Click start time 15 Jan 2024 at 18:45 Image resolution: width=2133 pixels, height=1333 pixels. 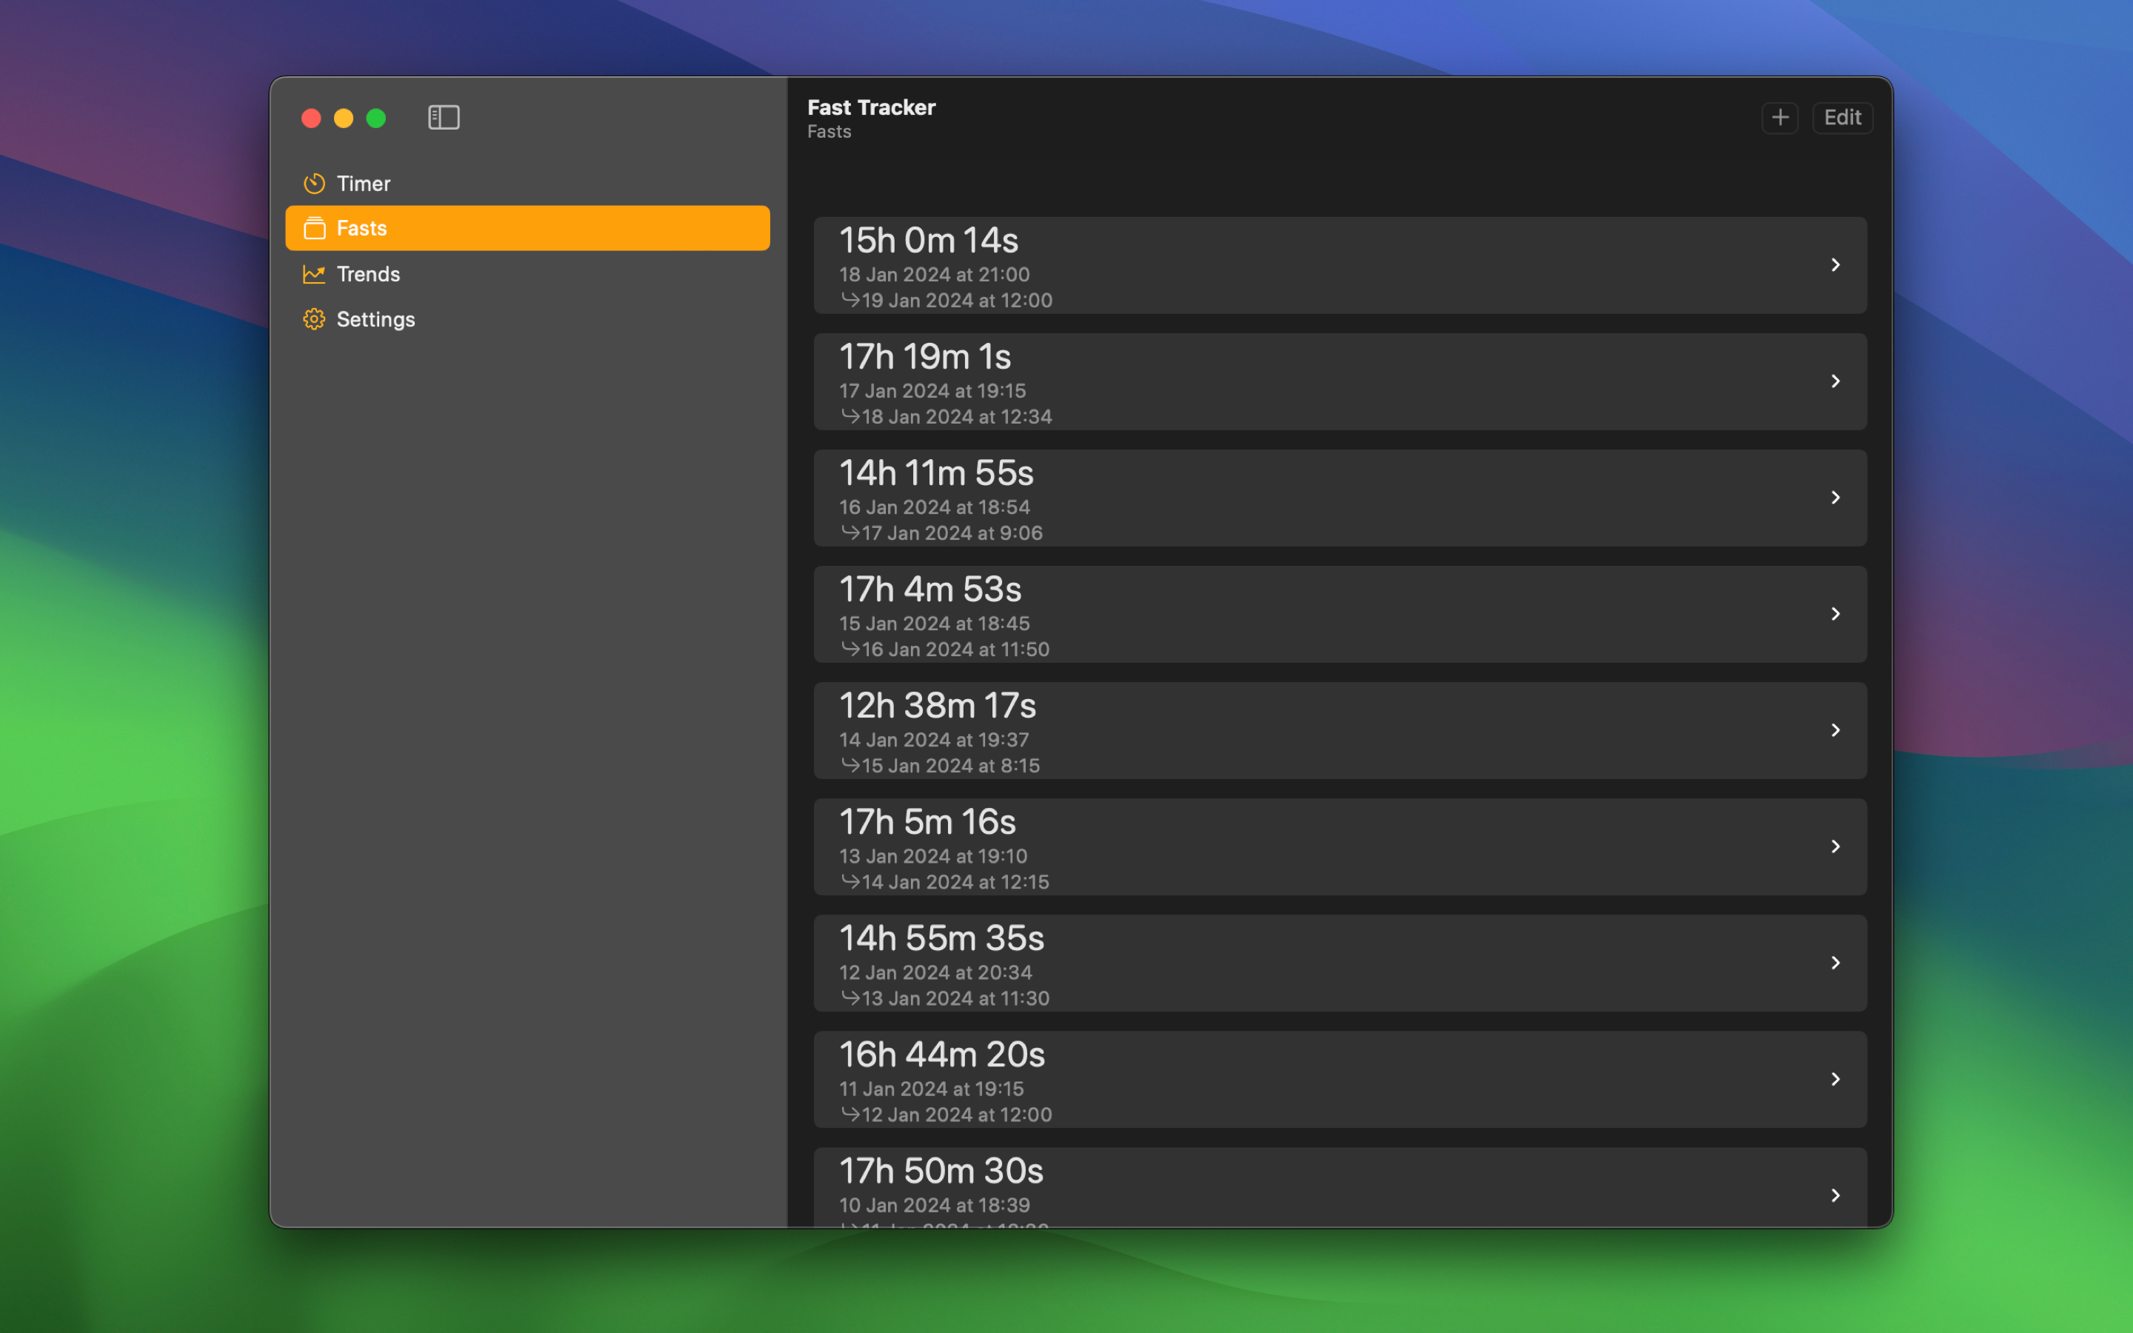[934, 624]
